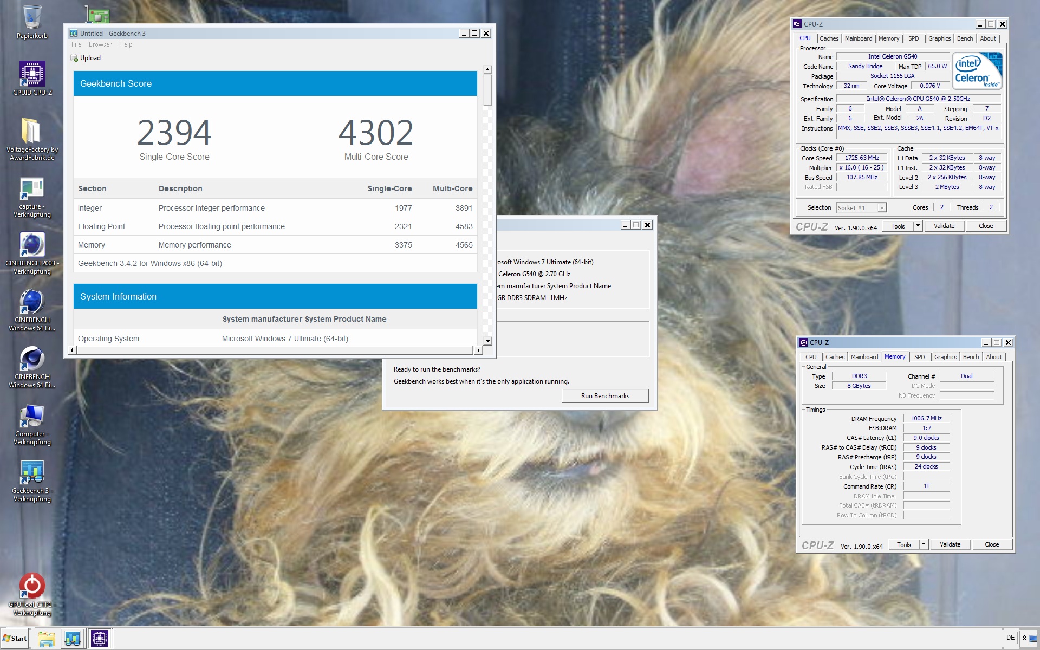Click Geekbench horizontal scrollbar right arrow
1040x650 pixels.
click(478, 350)
